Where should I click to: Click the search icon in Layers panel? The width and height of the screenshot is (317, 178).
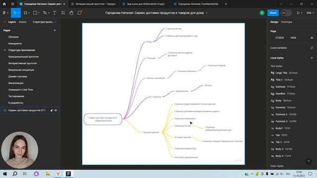(x=5, y=22)
